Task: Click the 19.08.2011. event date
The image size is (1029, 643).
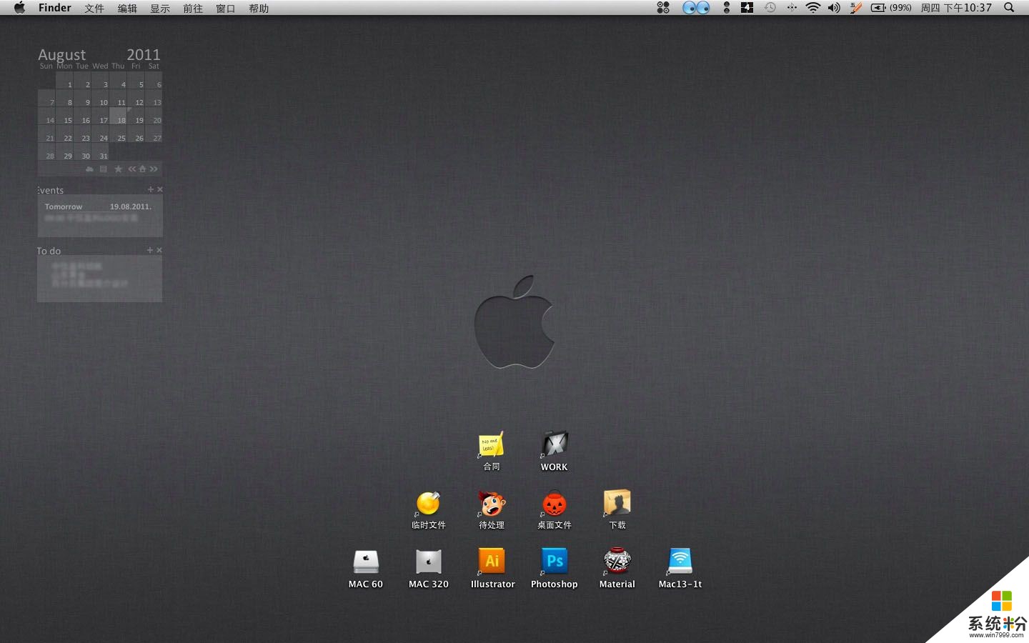Action: [131, 206]
